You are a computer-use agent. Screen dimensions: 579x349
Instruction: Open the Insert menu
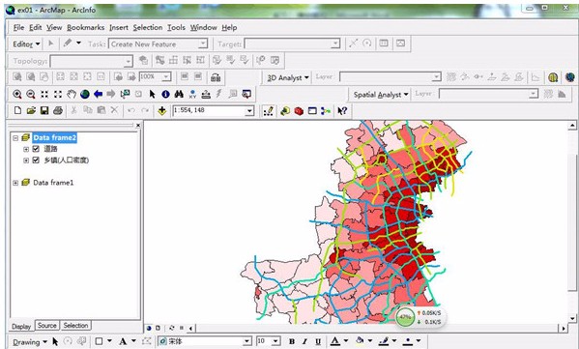click(119, 27)
